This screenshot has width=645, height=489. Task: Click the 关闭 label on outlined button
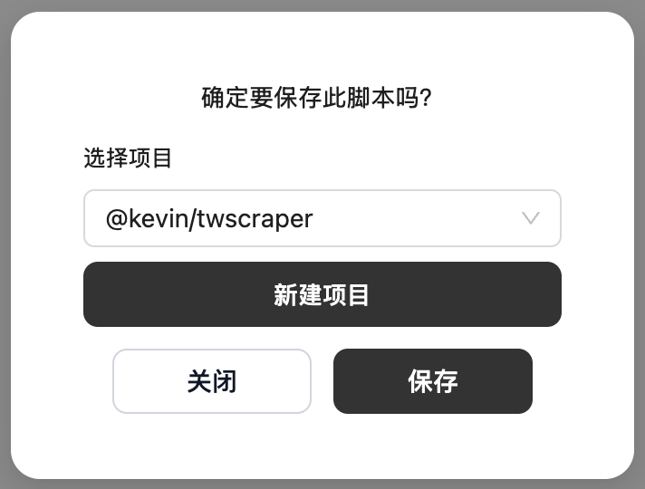(212, 381)
